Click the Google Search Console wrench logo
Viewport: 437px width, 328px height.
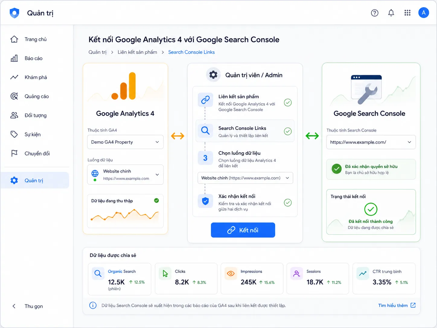(x=366, y=89)
